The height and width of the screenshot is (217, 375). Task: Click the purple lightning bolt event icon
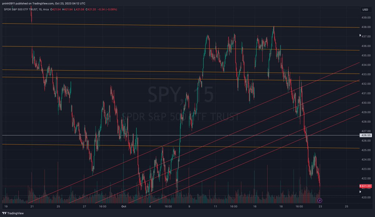(x=320, y=200)
